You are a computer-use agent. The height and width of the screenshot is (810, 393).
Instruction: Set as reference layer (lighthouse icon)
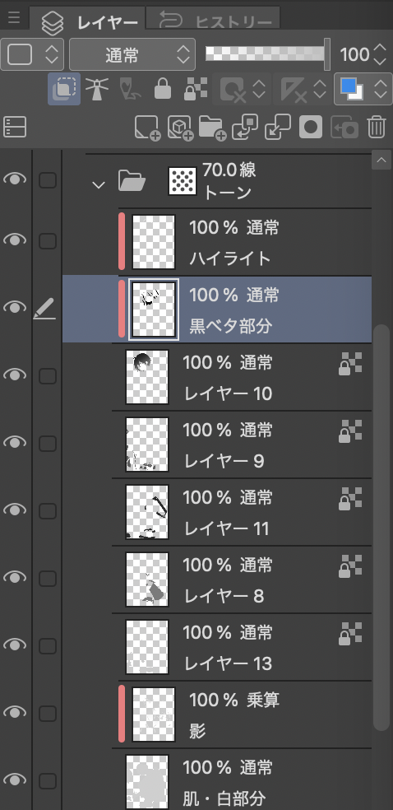(96, 89)
